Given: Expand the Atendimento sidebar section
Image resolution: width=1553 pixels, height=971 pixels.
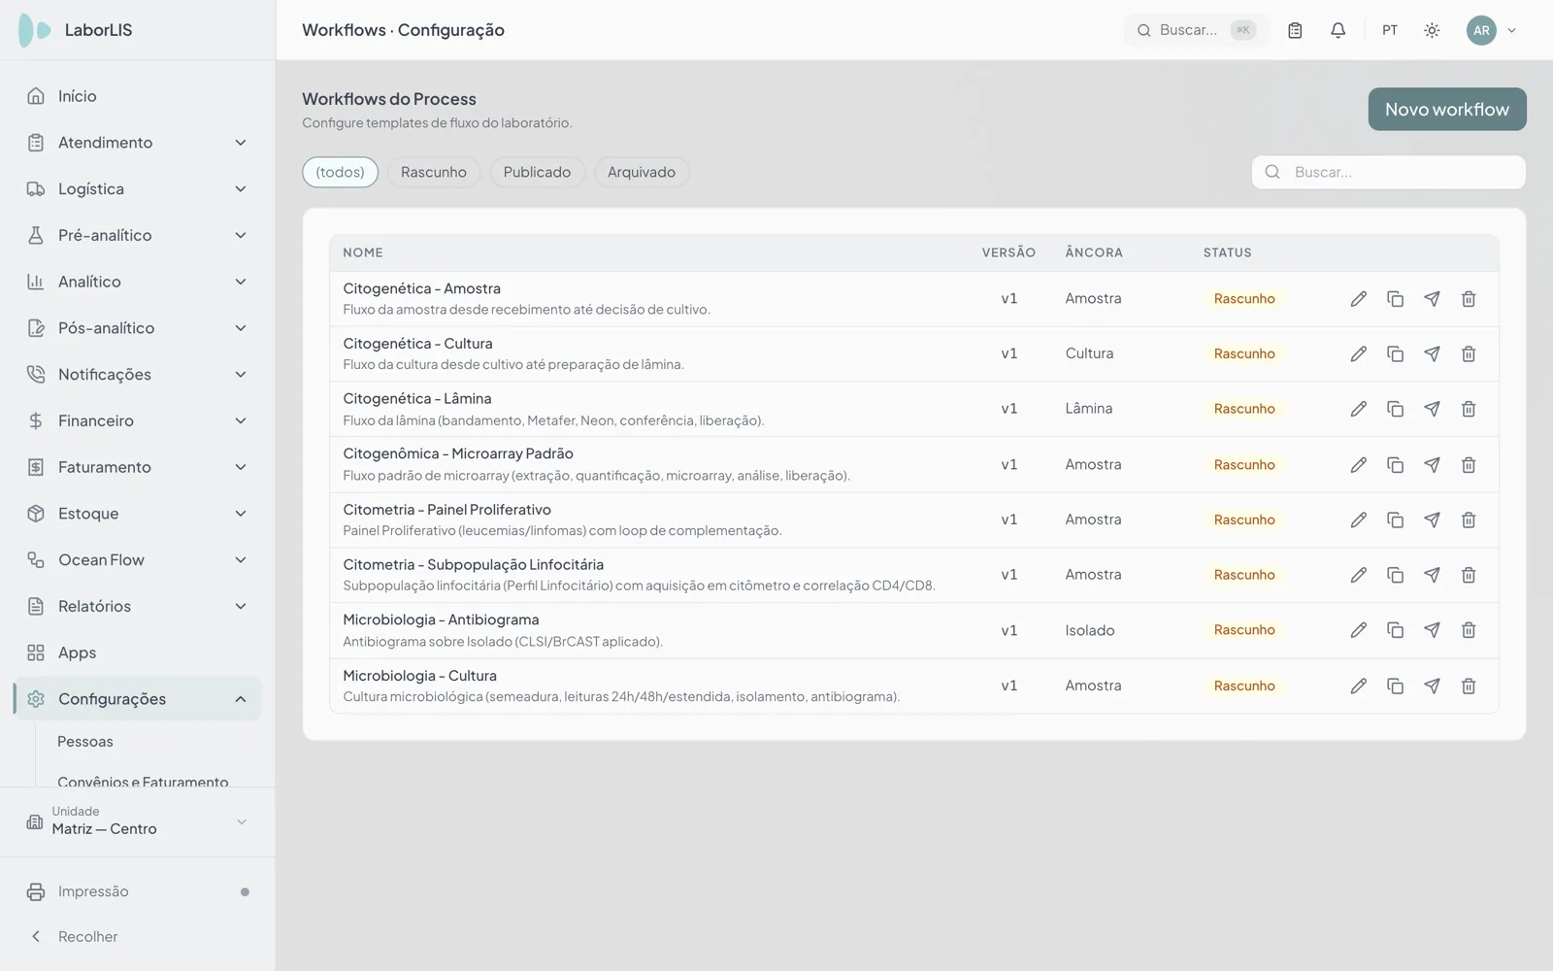Looking at the screenshot, I should pyautogui.click(x=138, y=143).
